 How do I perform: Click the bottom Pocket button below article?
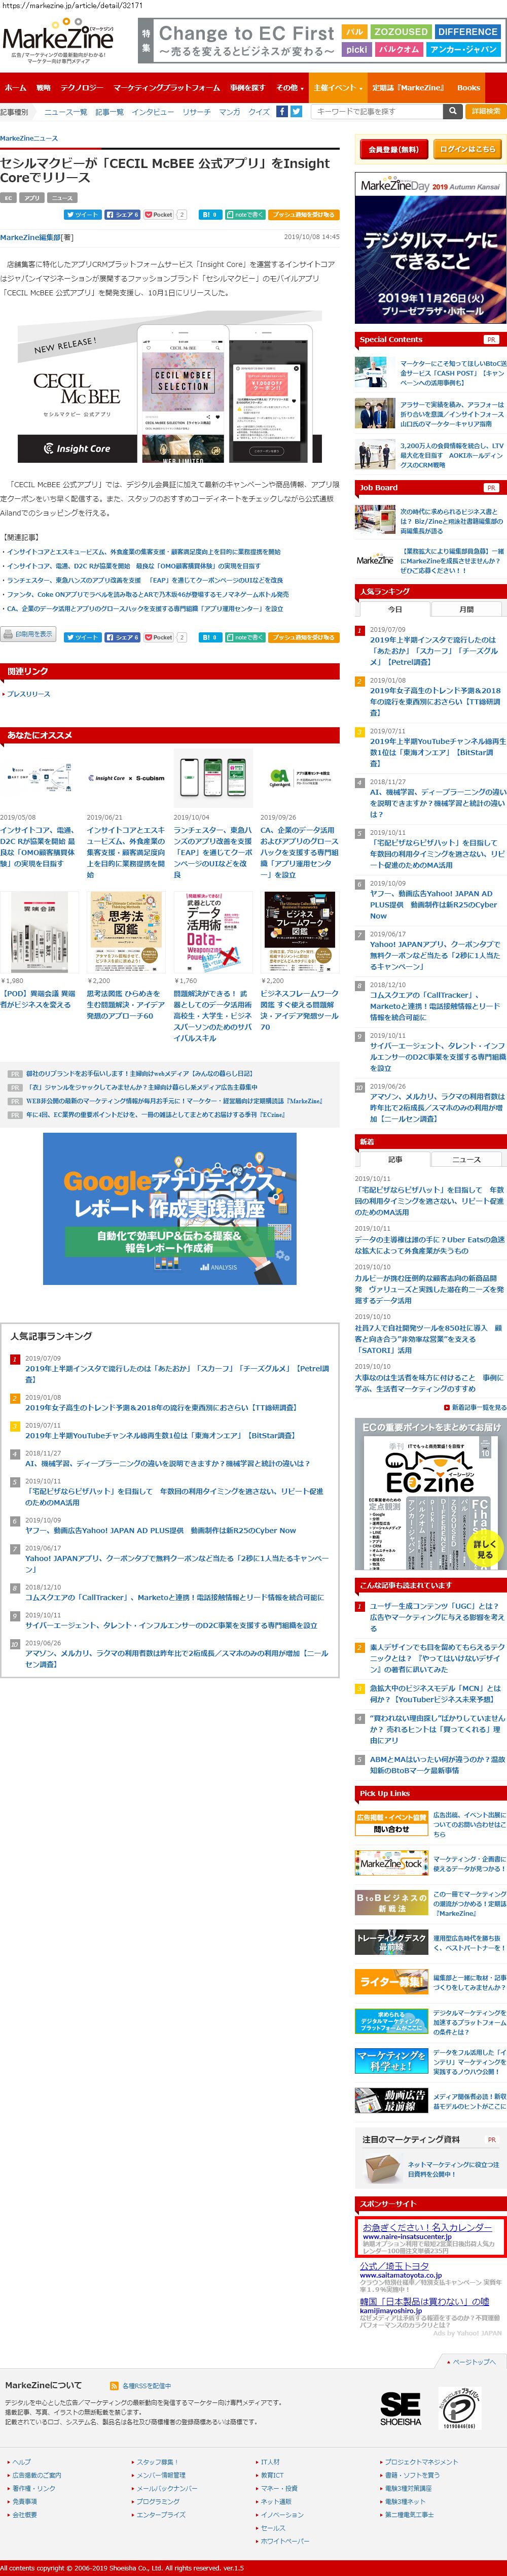[x=159, y=637]
